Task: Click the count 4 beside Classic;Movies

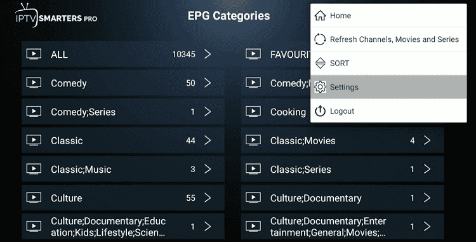Action: point(413,140)
